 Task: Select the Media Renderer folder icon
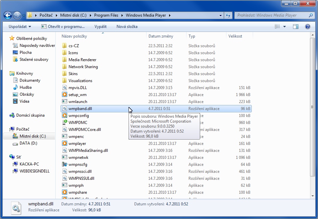(x=64, y=60)
